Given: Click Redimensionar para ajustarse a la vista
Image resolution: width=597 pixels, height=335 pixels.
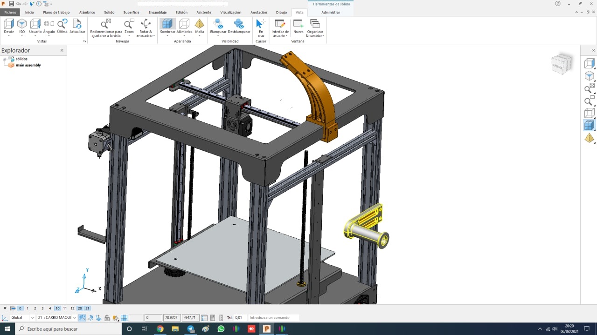Looking at the screenshot, I should 106,28.
